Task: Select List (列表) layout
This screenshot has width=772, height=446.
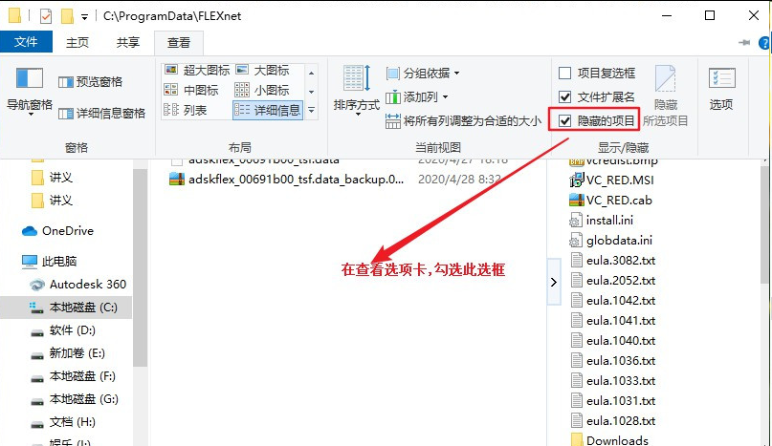Action: (x=186, y=110)
